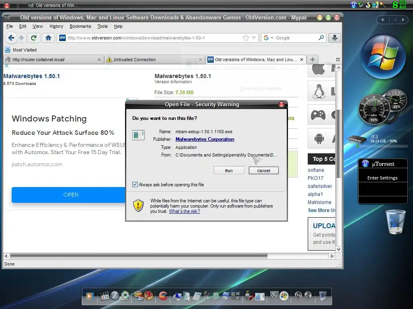Click the magic wand tray icon
This screenshot has width=413, height=309.
click(382, 4)
